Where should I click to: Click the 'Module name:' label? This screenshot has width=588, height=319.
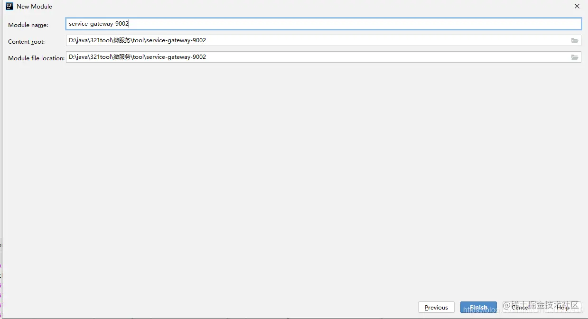[x=28, y=25]
